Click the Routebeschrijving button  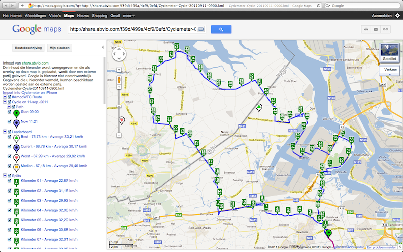pos(28,48)
